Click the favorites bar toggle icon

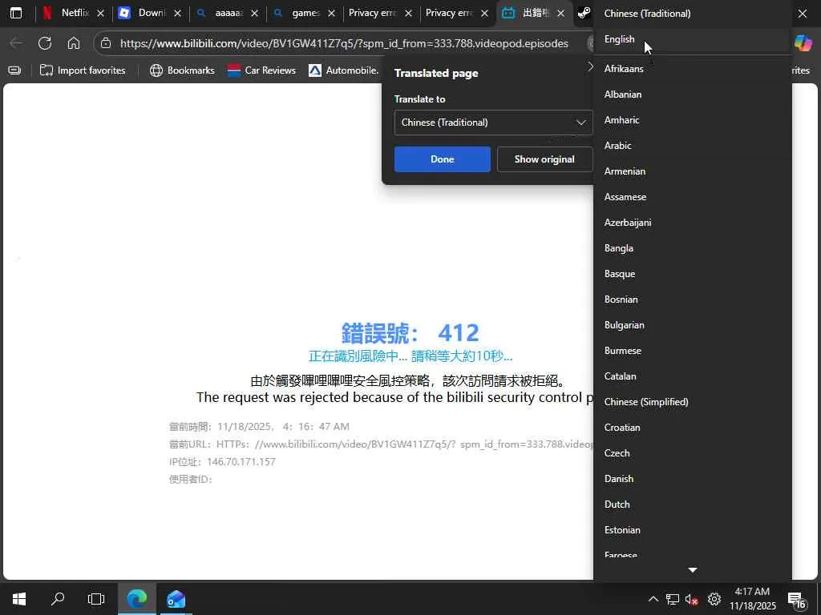point(14,70)
